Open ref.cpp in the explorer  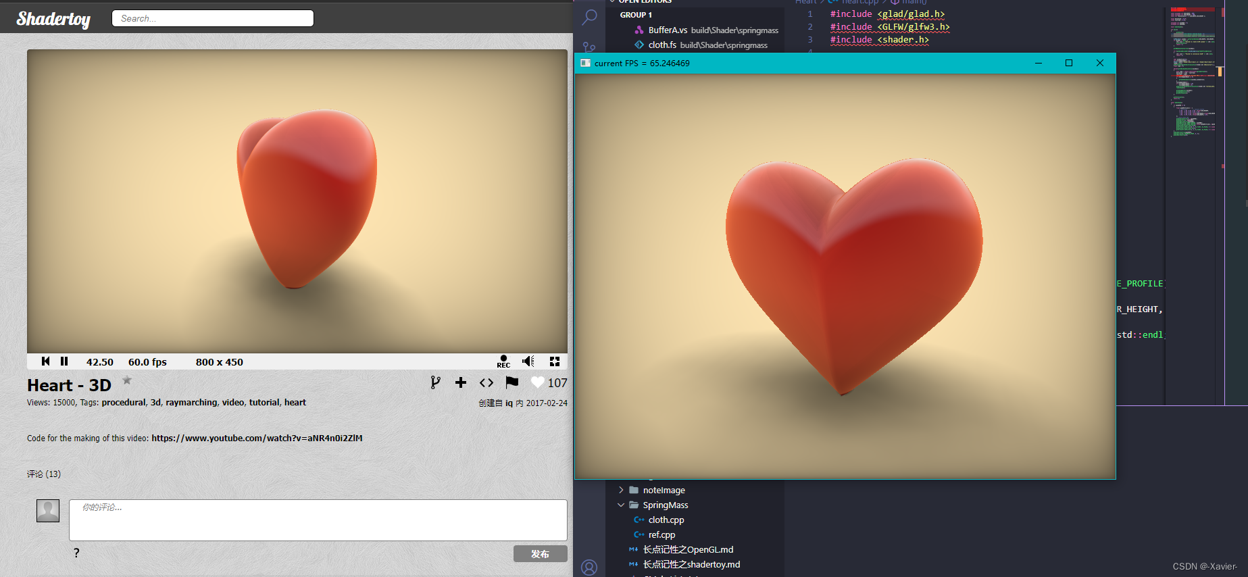pyautogui.click(x=662, y=534)
